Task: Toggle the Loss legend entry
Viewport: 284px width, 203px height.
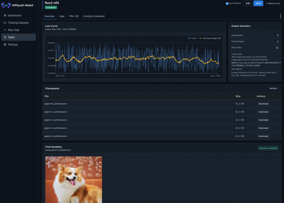Action: pos(192,38)
